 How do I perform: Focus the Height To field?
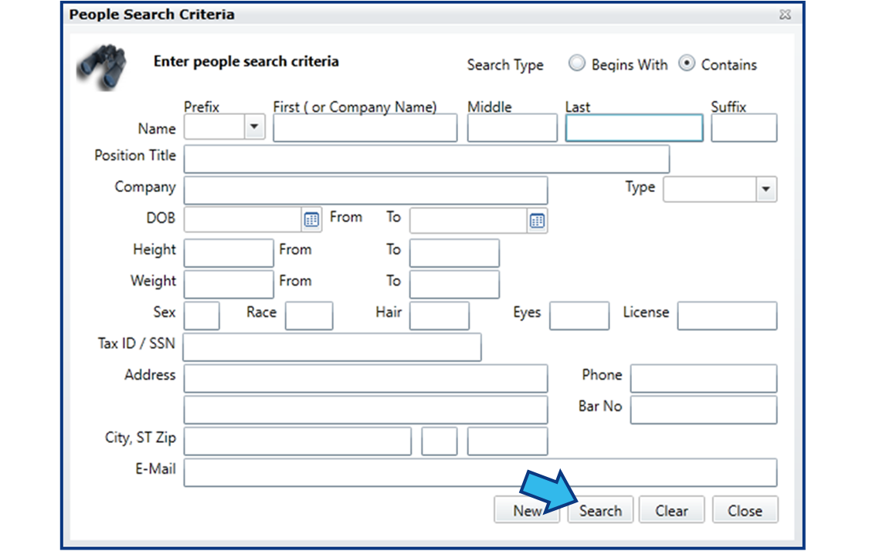(x=454, y=253)
